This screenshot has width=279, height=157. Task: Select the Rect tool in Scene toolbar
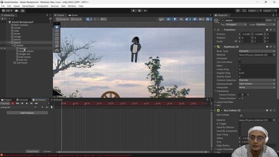pyautogui.click(x=57, y=42)
